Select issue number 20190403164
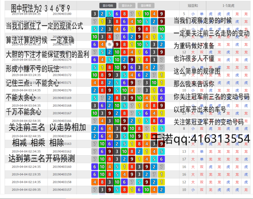Screen dimensions: 253x199 coord(62,136)
